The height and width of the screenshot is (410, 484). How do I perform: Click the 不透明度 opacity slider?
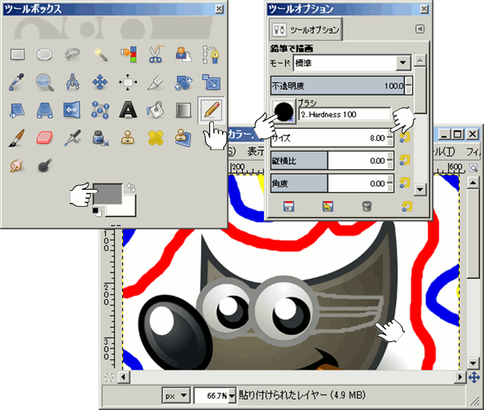tap(337, 85)
